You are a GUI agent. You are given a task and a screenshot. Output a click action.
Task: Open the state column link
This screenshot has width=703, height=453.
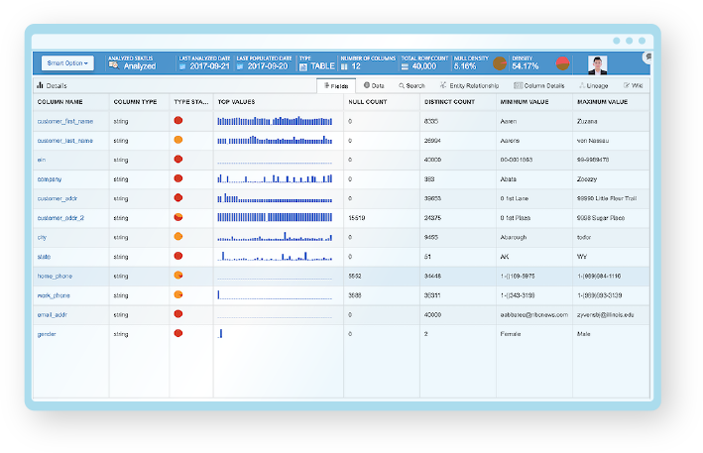pyautogui.click(x=44, y=257)
